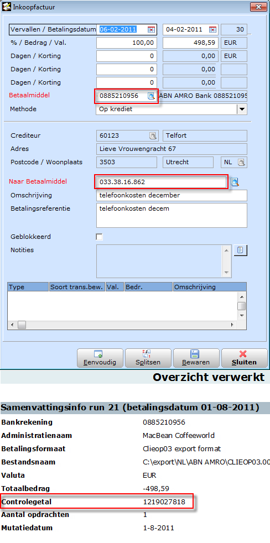Click the Notities scrollbar down arrow

coord(226,273)
